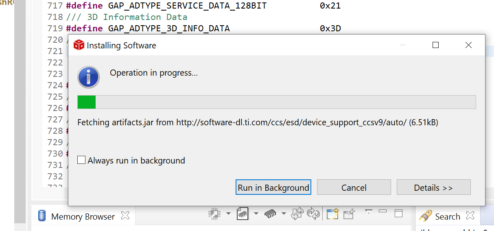The height and width of the screenshot is (231, 494).
Task: Switch to the Search tab
Action: (x=447, y=217)
